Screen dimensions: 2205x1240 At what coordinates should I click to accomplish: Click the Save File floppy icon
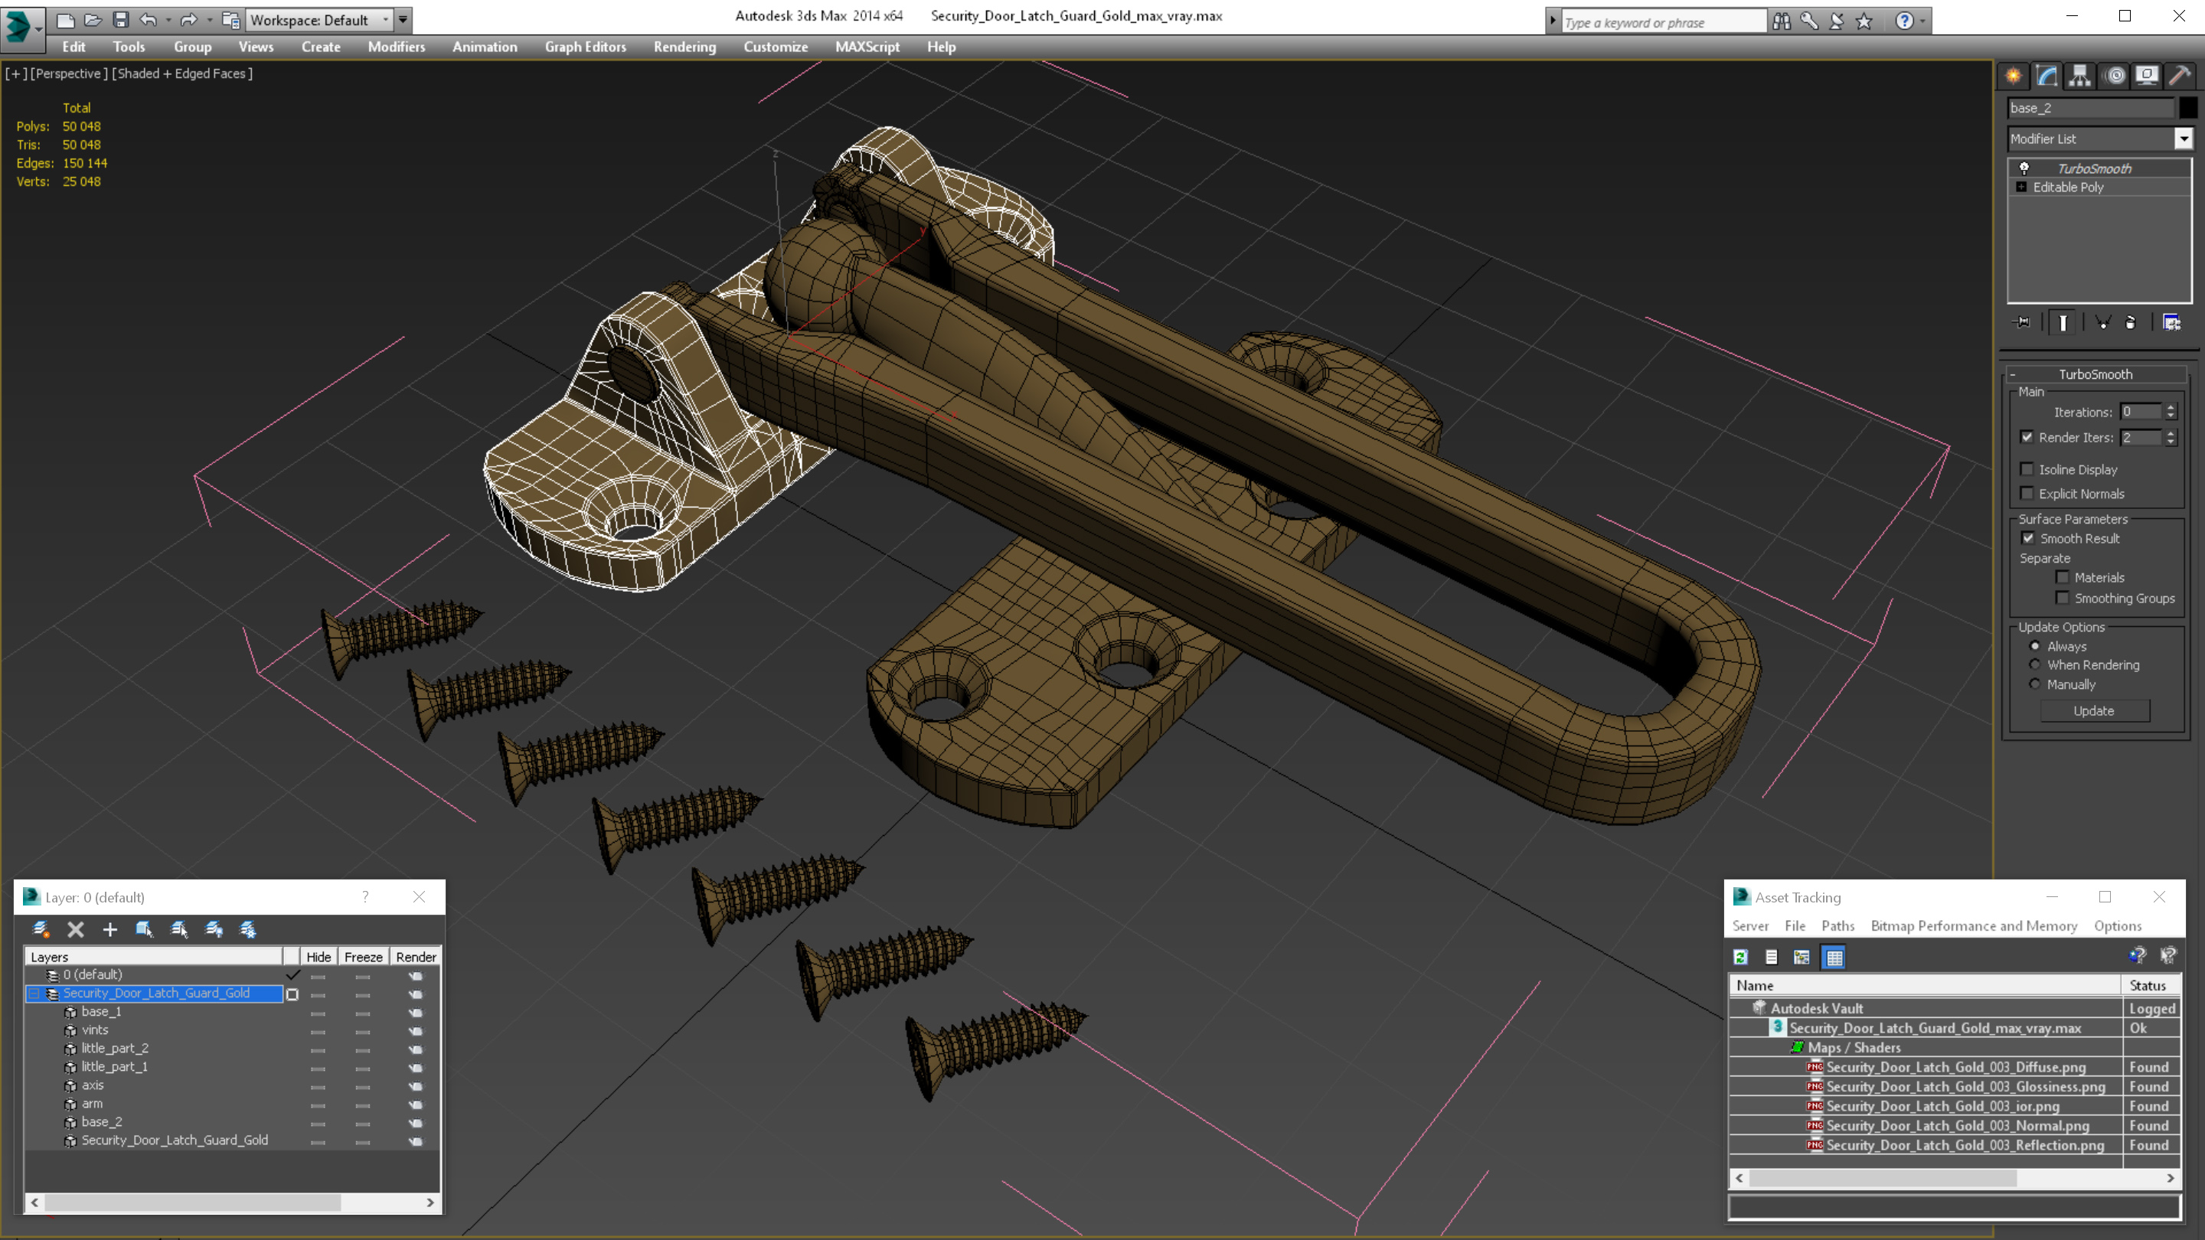121,20
